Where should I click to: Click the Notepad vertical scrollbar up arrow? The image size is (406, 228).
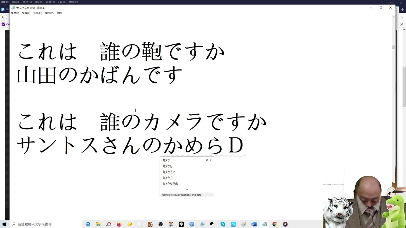pos(393,17)
